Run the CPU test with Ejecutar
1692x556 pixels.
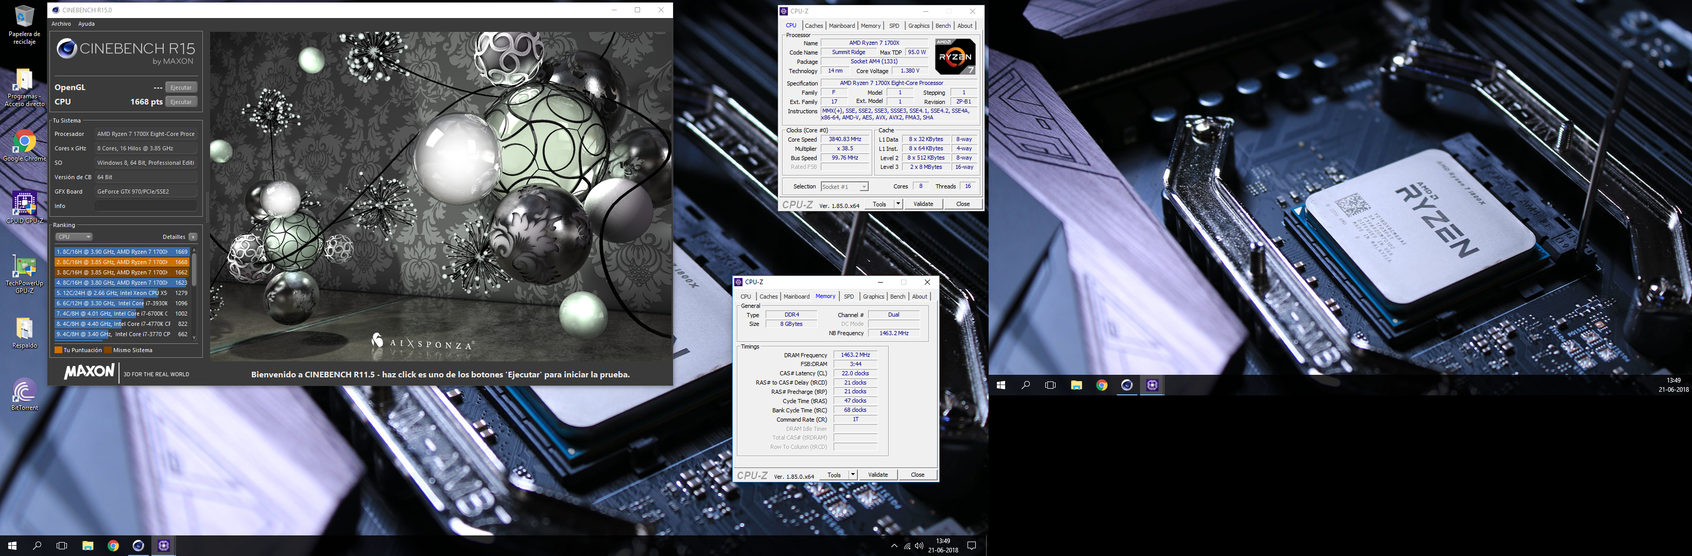[x=181, y=102]
